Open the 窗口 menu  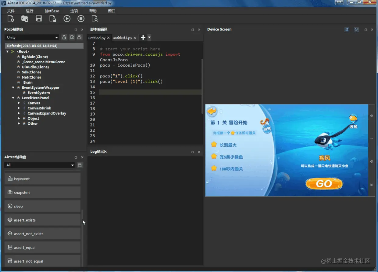coord(112,11)
